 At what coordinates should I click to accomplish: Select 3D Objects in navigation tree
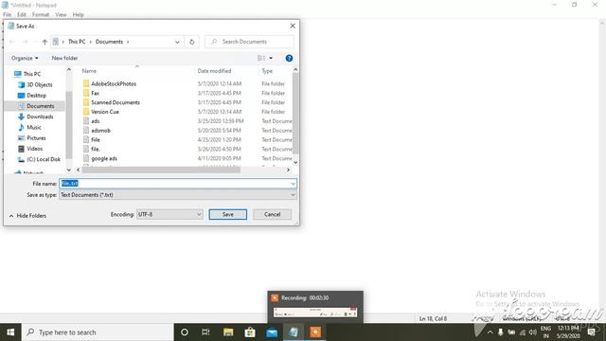(x=39, y=84)
